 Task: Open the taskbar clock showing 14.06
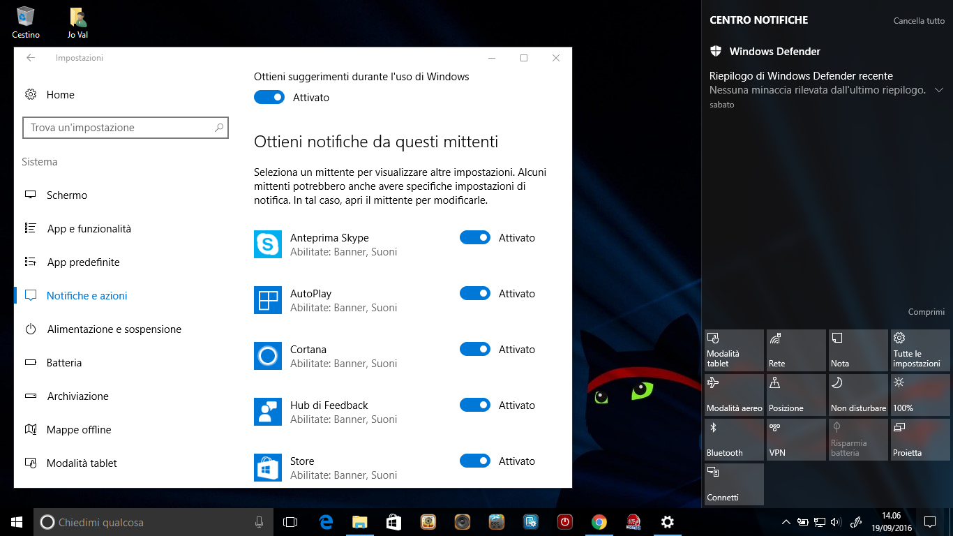pos(892,522)
